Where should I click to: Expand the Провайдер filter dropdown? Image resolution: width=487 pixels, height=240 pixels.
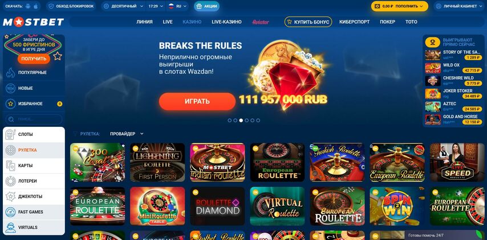(x=127, y=134)
